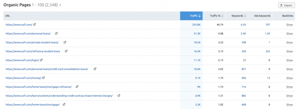Open the sofi.com/private-student-loans/ URL link
This screenshot has height=109, width=298.
tap(32, 43)
